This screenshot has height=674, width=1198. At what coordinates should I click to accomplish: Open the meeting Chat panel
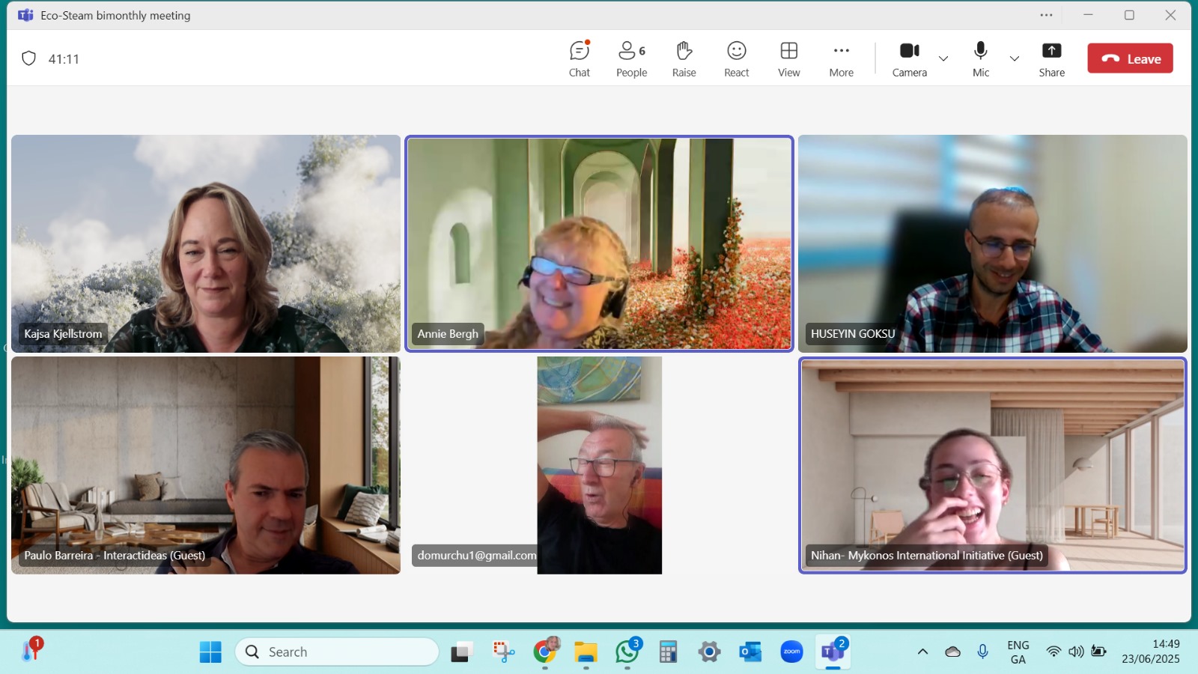click(579, 59)
